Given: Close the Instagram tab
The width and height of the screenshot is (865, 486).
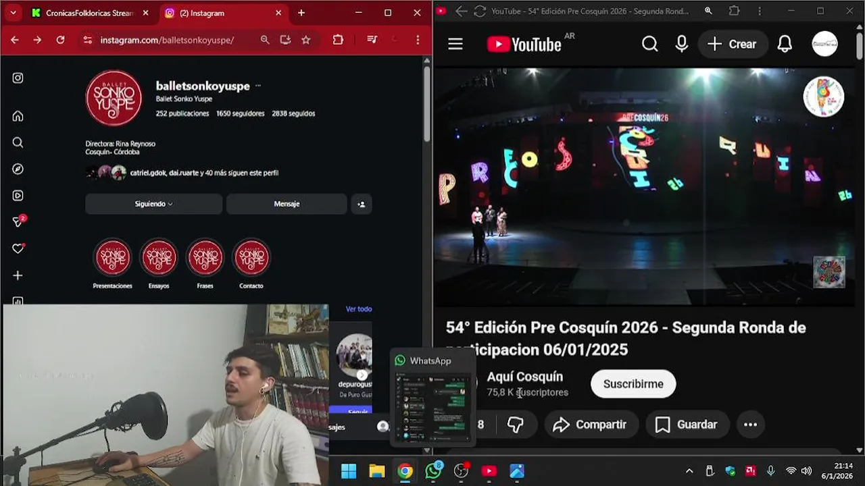Looking at the screenshot, I should pos(278,13).
